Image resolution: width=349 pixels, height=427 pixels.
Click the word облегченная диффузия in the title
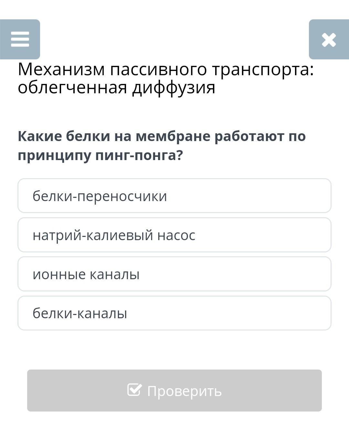[116, 87]
